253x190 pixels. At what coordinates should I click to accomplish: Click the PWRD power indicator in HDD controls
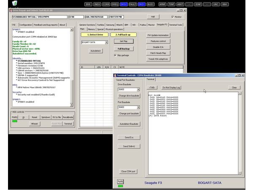(14, 117)
